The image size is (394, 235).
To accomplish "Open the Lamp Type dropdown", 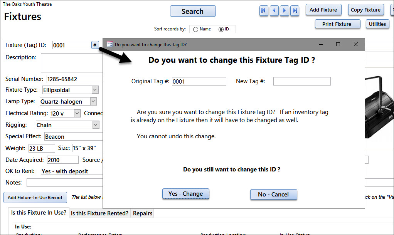I will (93, 101).
